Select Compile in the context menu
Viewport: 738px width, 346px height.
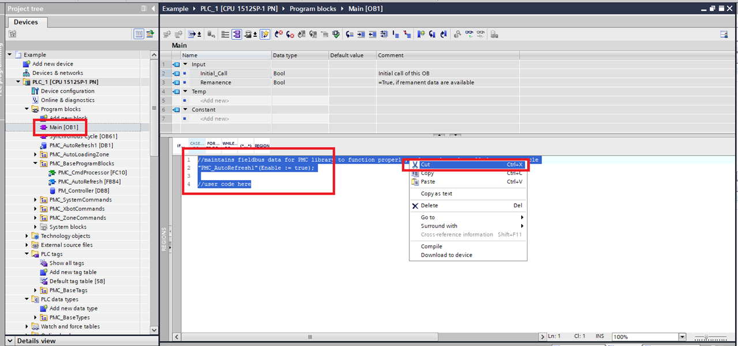pyautogui.click(x=431, y=246)
